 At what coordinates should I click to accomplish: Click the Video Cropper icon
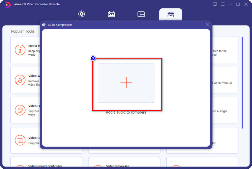20,140
